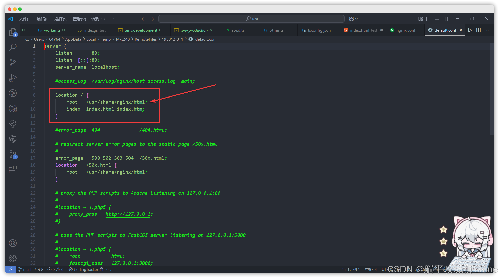Toggle the secondary side bar layout
The image size is (499, 278).
(445, 19)
